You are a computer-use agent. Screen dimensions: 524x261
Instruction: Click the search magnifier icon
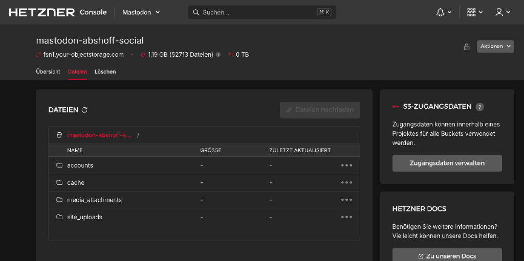click(x=196, y=12)
